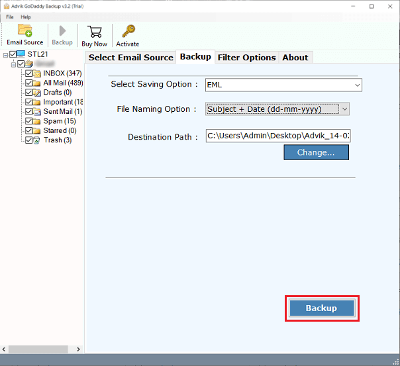Click the Change... button
The width and height of the screenshot is (400, 366).
pos(316,152)
